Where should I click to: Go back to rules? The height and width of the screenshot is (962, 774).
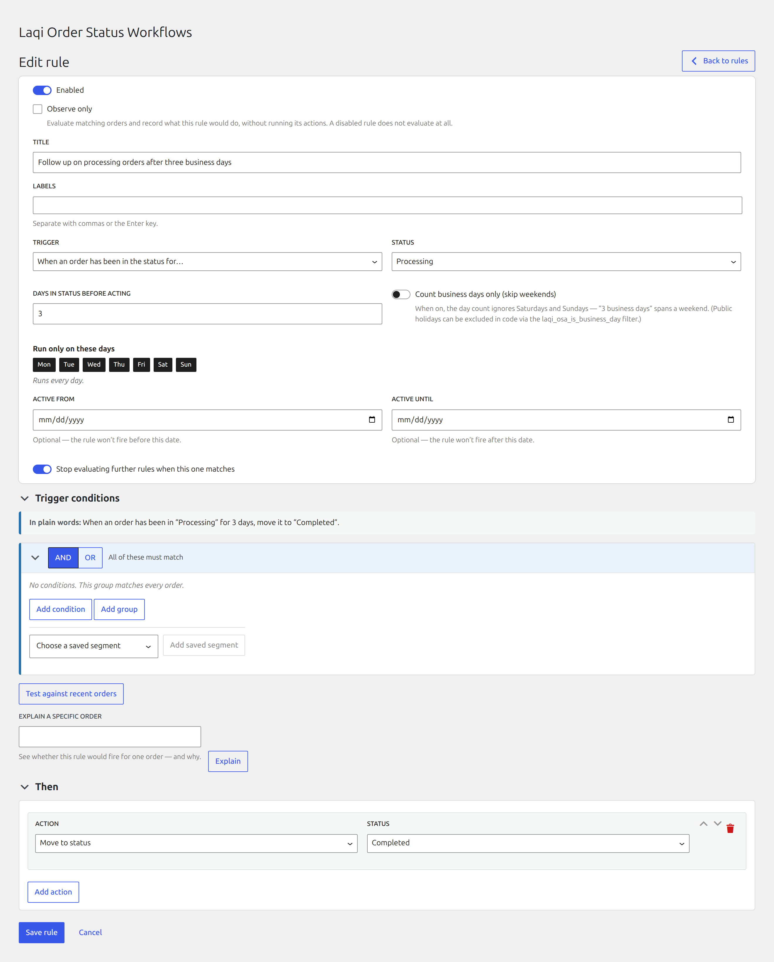click(x=718, y=61)
